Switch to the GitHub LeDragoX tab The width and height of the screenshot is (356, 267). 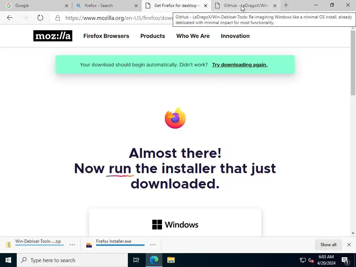pos(245,6)
